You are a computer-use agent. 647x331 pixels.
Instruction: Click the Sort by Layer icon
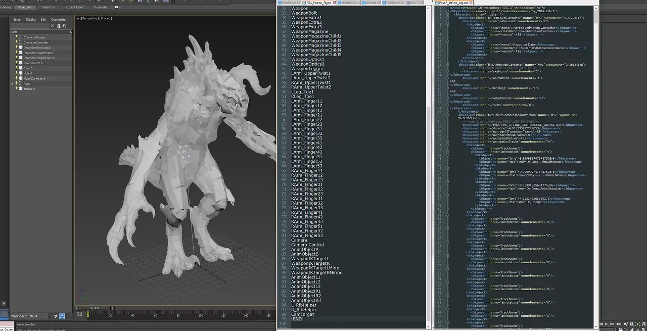coord(56,316)
